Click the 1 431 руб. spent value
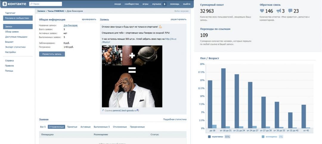This screenshot has height=144, width=322. point(69,47)
